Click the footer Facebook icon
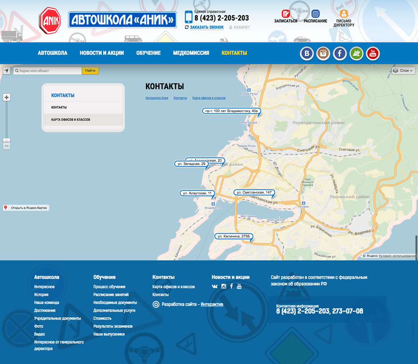 (x=232, y=286)
